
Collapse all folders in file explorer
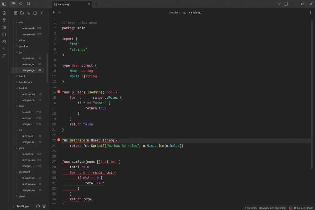tap(41, 13)
